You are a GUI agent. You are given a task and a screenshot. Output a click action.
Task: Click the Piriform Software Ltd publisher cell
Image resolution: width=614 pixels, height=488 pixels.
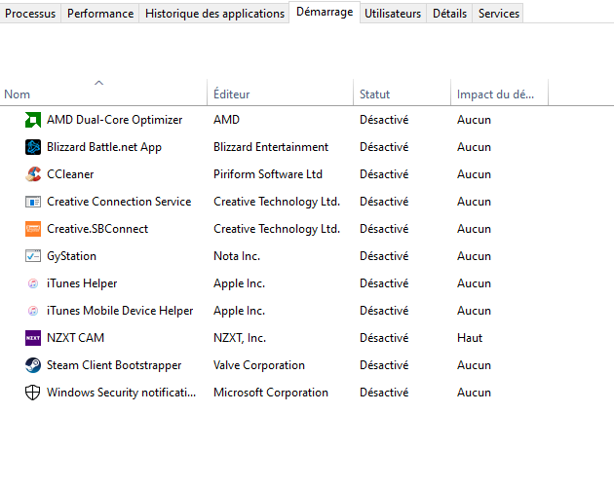tap(268, 174)
